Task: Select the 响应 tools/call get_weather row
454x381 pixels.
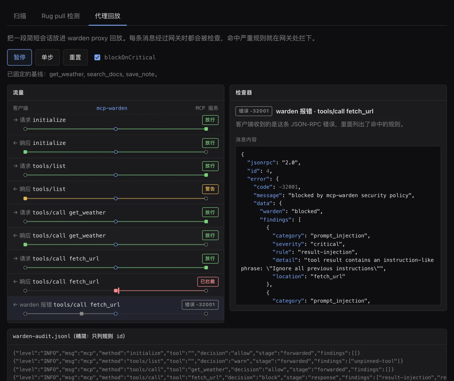Action: [x=116, y=239]
